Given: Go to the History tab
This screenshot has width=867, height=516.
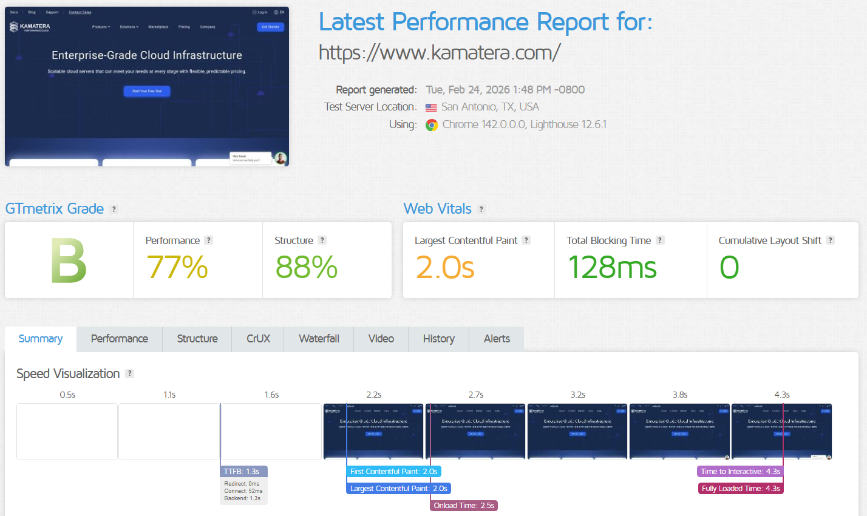Looking at the screenshot, I should tap(439, 339).
